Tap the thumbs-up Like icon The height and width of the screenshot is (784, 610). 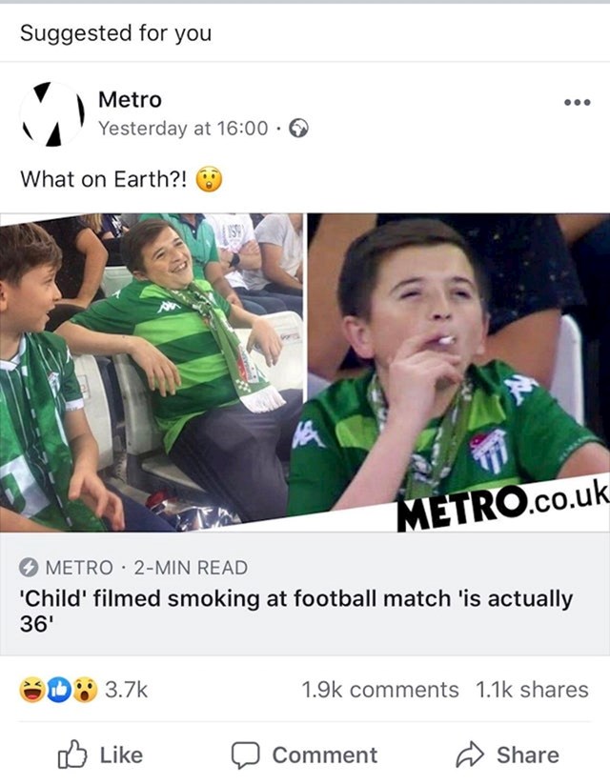(x=72, y=754)
